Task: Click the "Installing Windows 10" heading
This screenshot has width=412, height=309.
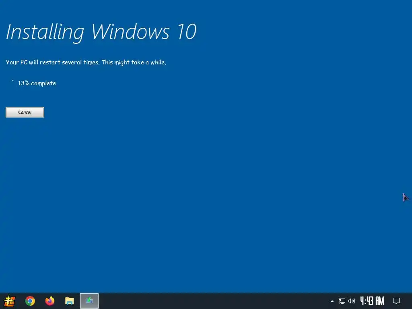Action: [101, 32]
